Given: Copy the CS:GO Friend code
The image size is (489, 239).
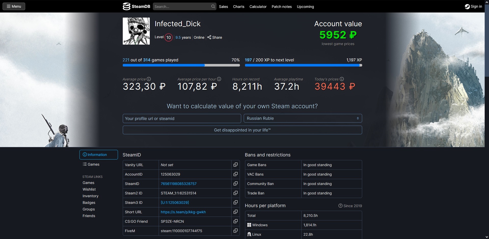Looking at the screenshot, I should point(235,221).
